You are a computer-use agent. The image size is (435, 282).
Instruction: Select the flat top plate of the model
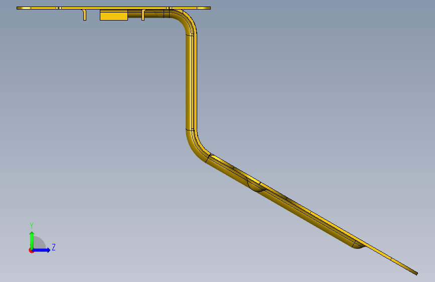click(113, 8)
